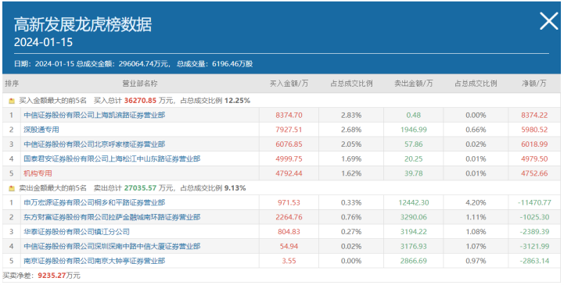Open the 深股通专用 link
Screen dimensions: 564x285
click(41, 130)
